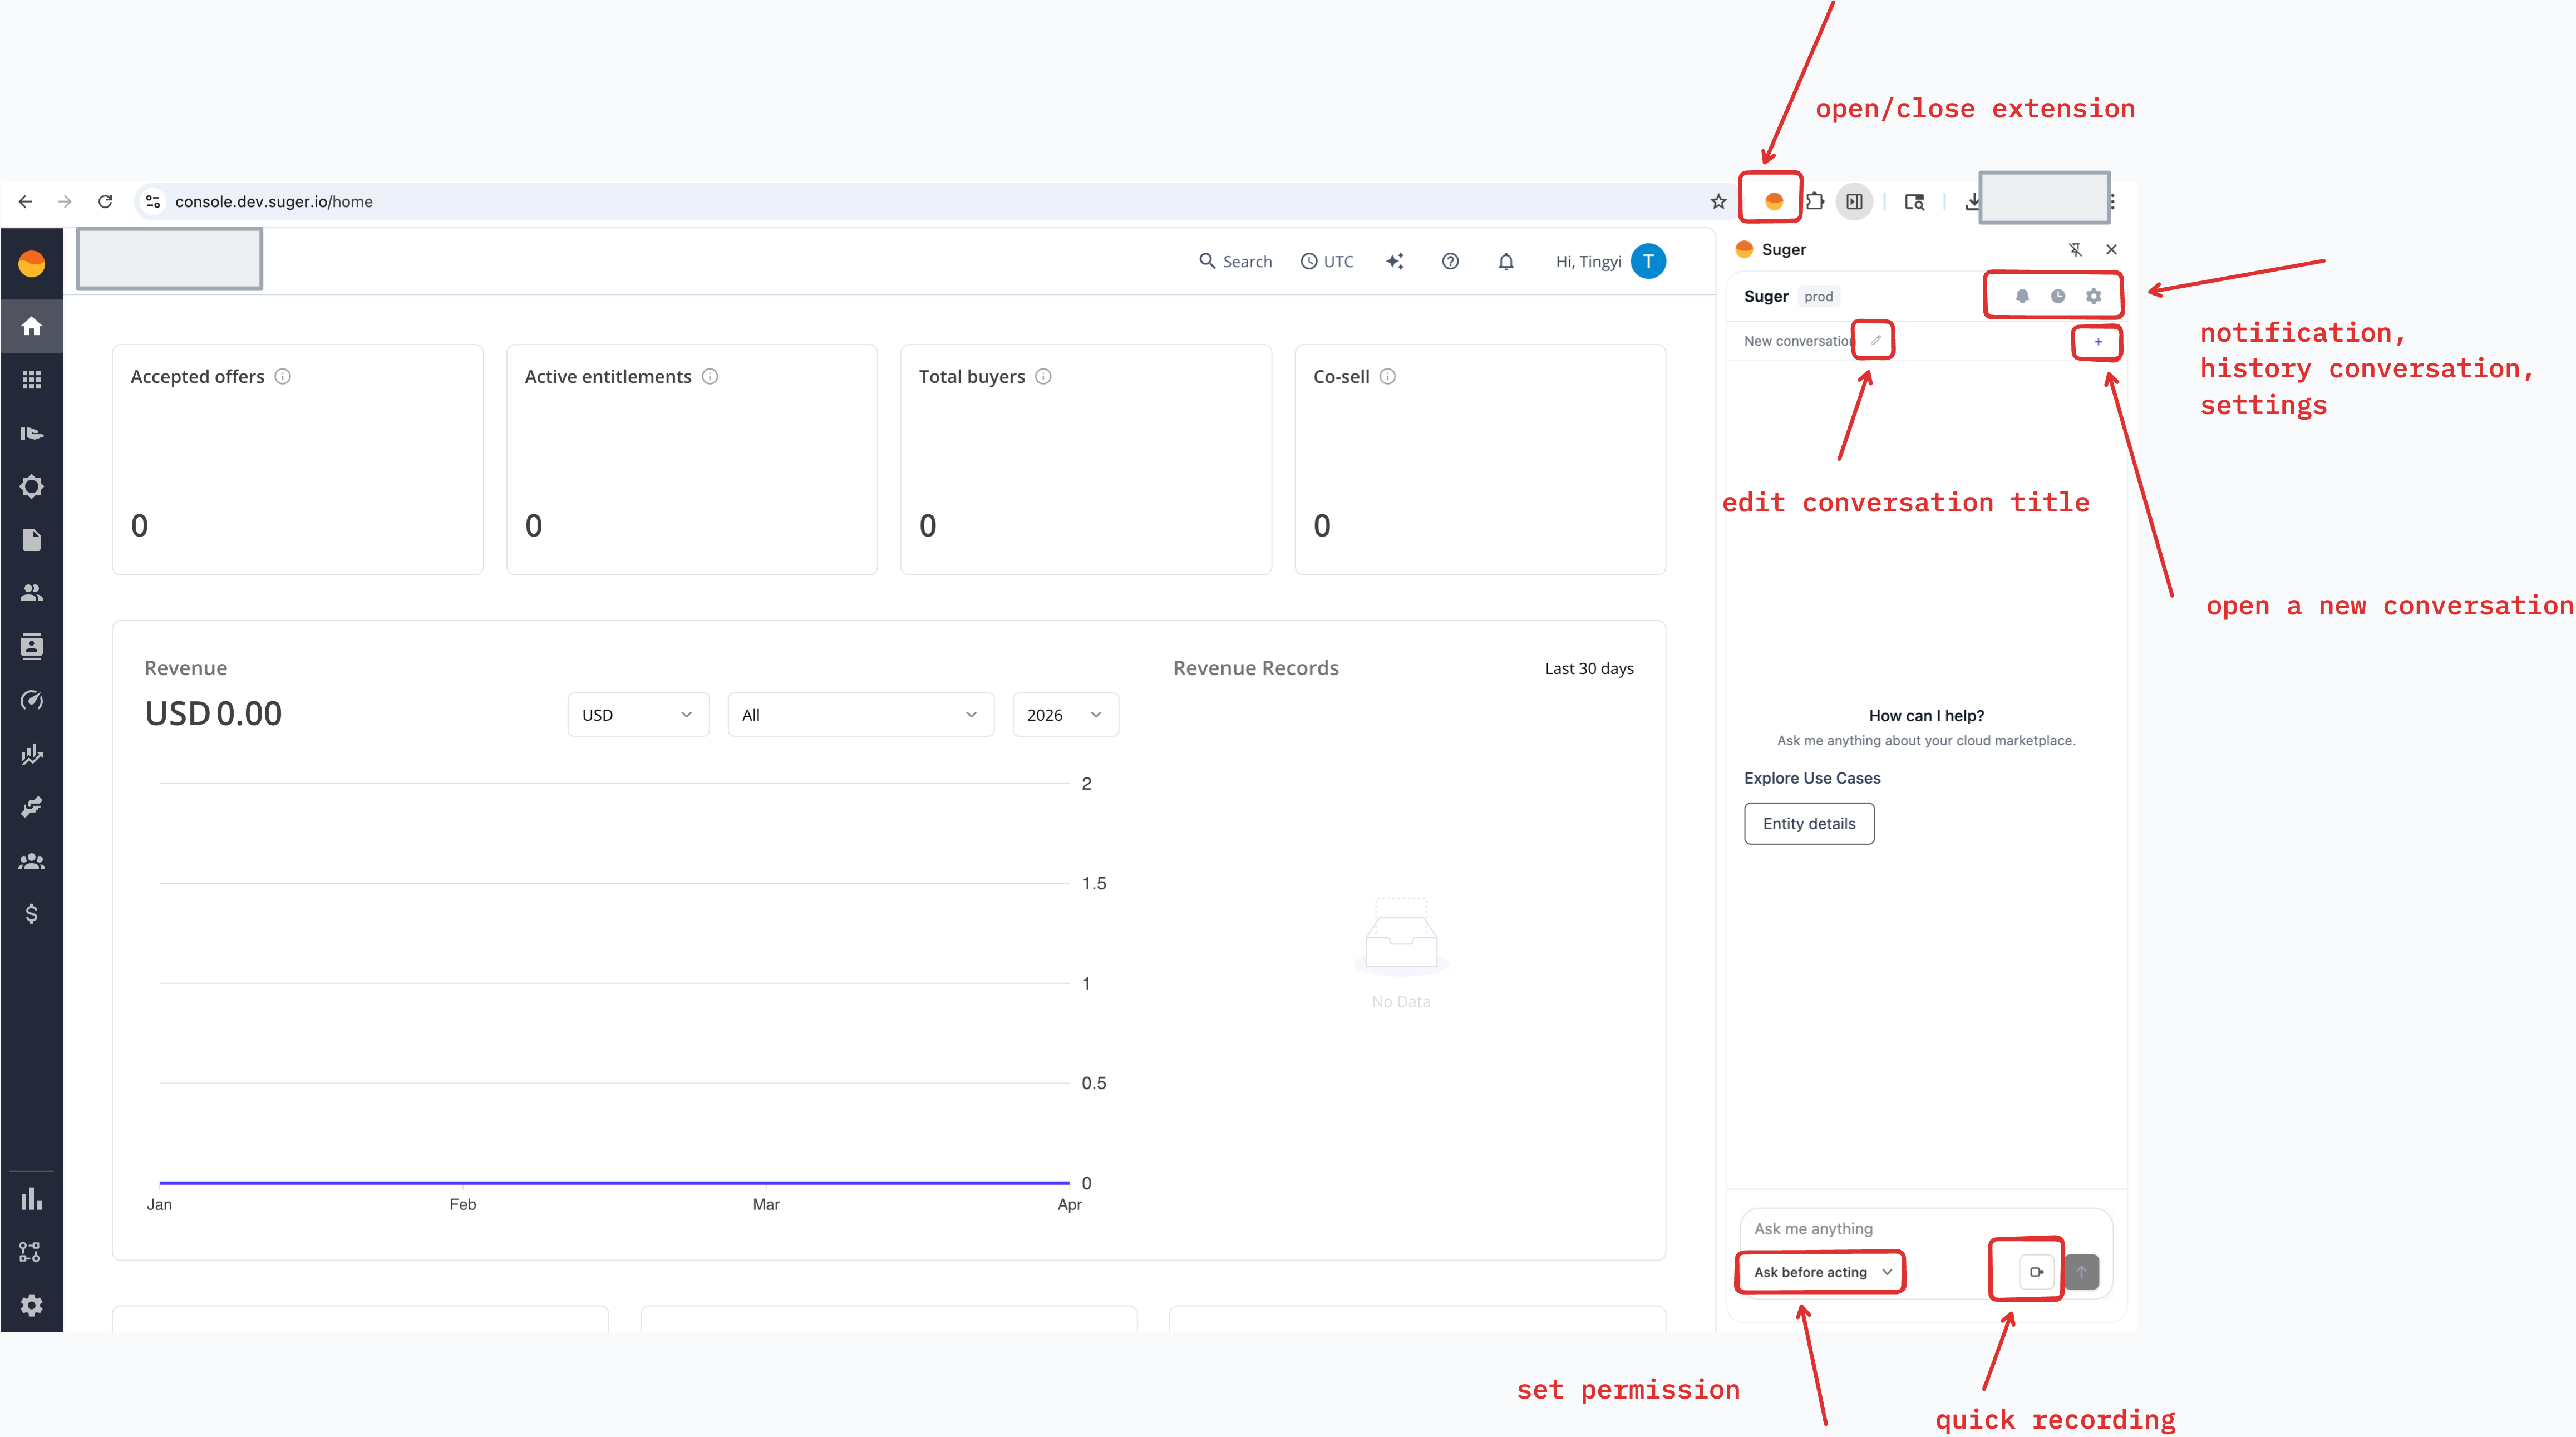Toggle browser side panel icon

(1854, 201)
